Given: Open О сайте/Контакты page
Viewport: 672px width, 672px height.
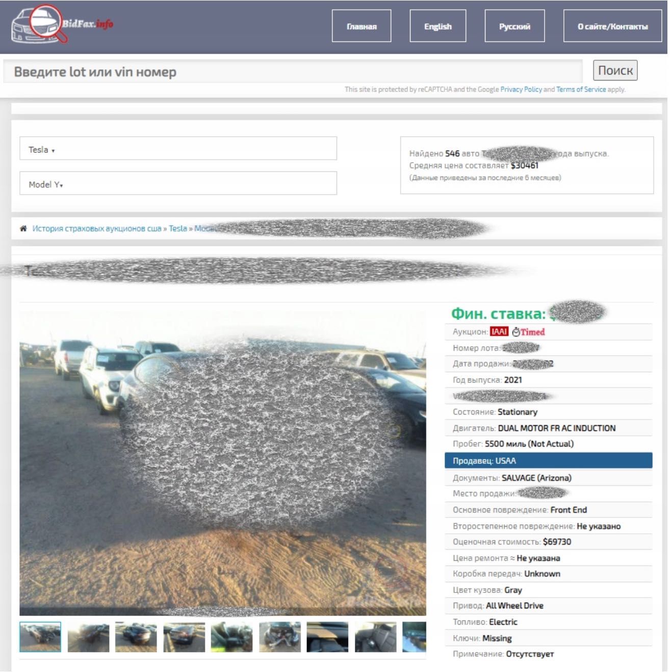Looking at the screenshot, I should 612,26.
